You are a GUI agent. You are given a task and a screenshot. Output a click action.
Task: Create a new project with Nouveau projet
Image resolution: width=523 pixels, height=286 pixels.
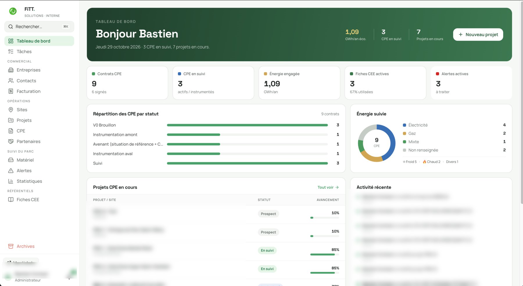[478, 35]
